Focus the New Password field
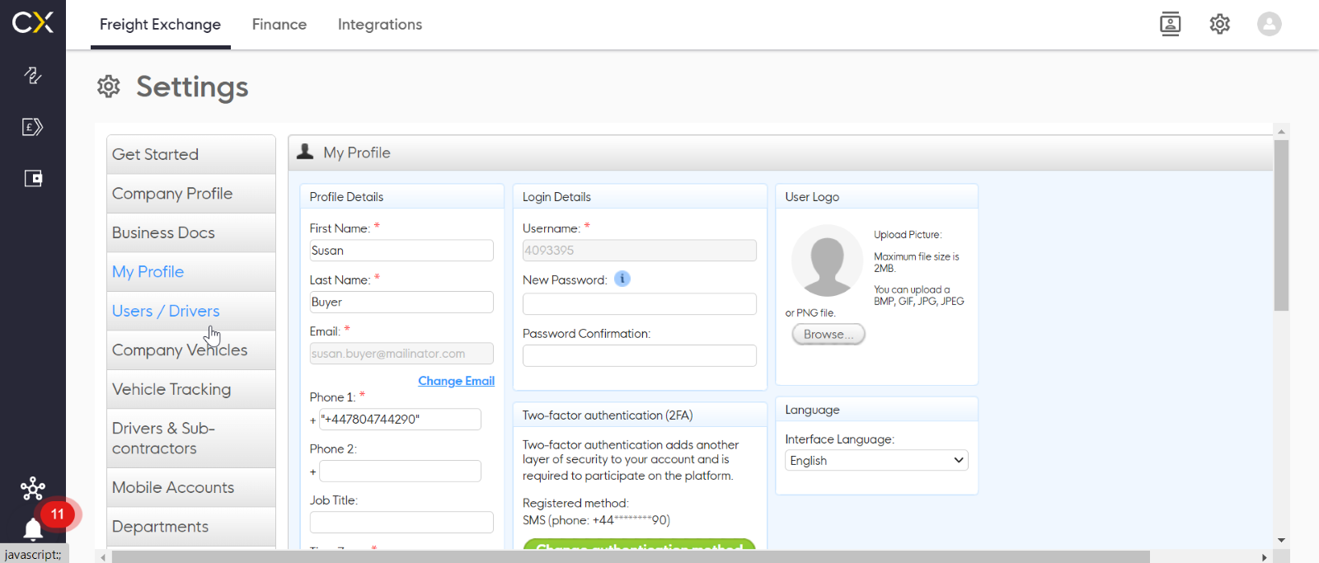Screen dimensions: 1319x563 pyautogui.click(x=640, y=303)
